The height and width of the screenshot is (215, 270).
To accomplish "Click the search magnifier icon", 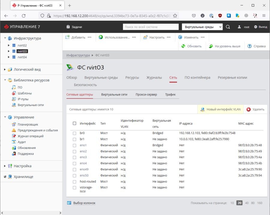I will click(x=228, y=27).
